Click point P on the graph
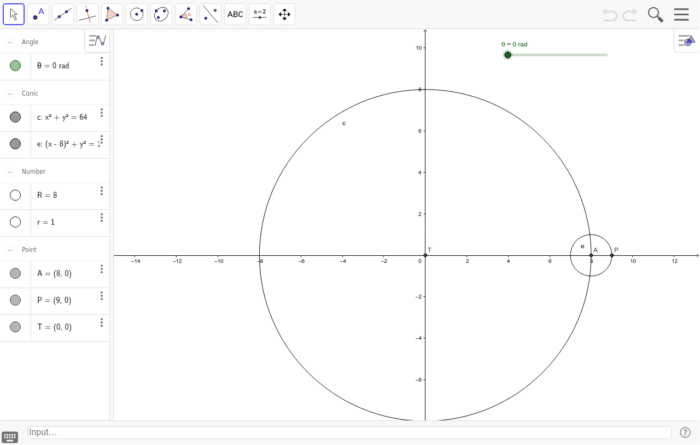The image size is (700, 445). (x=612, y=255)
